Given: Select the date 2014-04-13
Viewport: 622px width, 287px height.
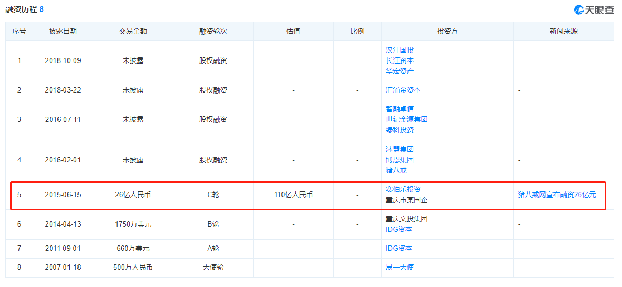Looking at the screenshot, I should pos(63,224).
